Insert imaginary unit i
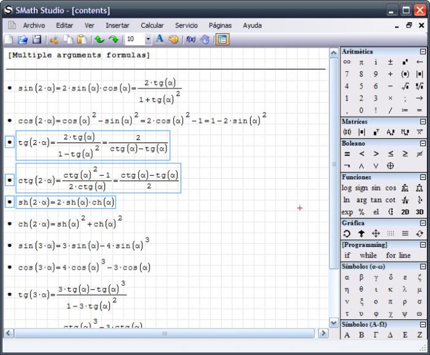 [x=376, y=62]
